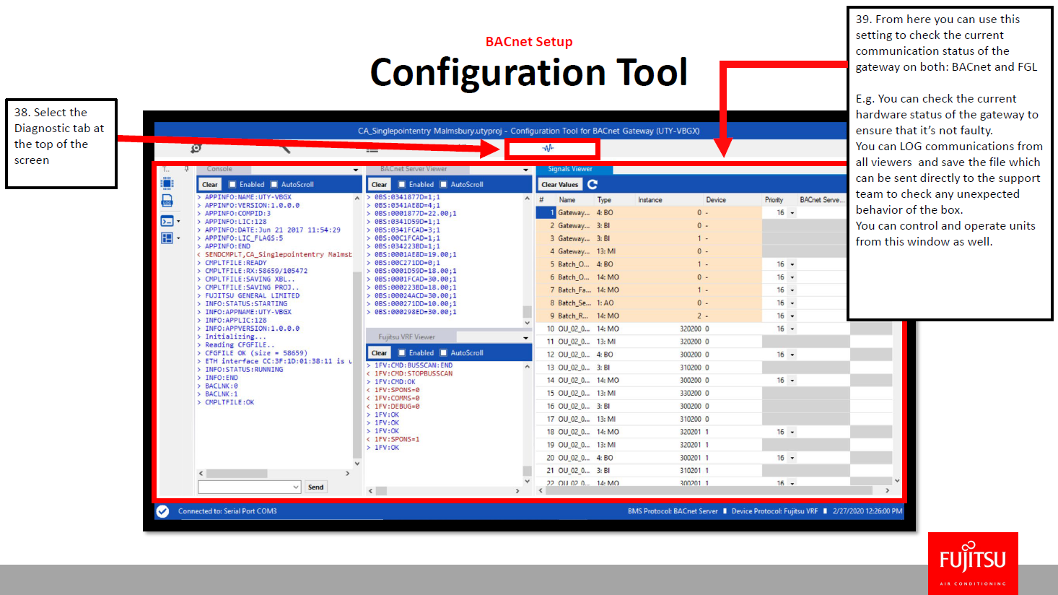Click the chip hardware status icon
The height and width of the screenshot is (595, 1058).
pyautogui.click(x=167, y=183)
